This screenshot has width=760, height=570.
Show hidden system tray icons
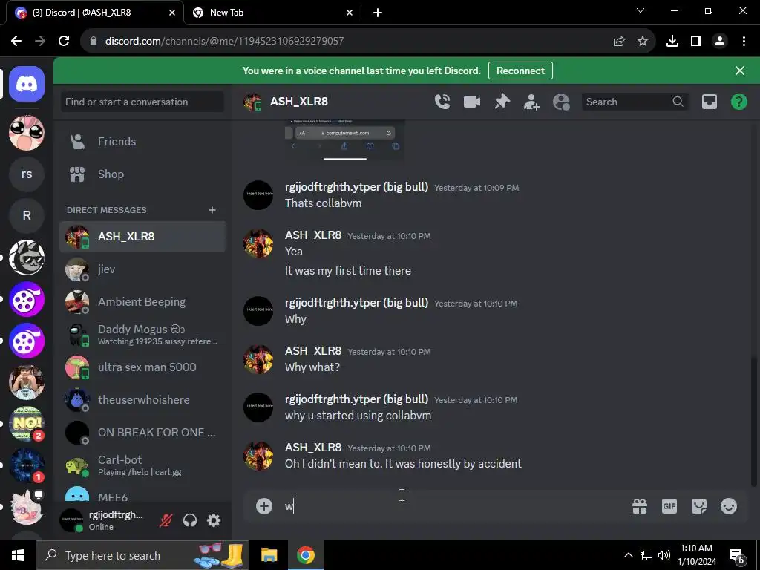(x=628, y=555)
